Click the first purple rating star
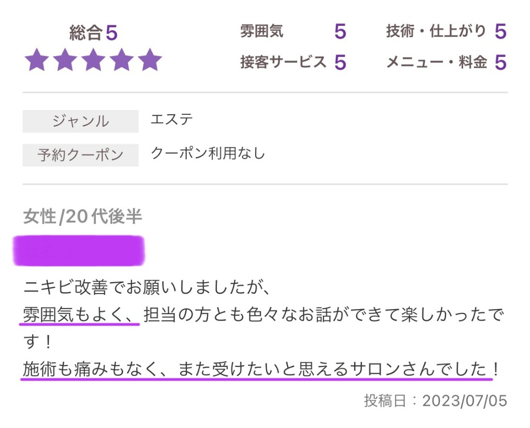This screenshot has width=530, height=428. (37, 60)
